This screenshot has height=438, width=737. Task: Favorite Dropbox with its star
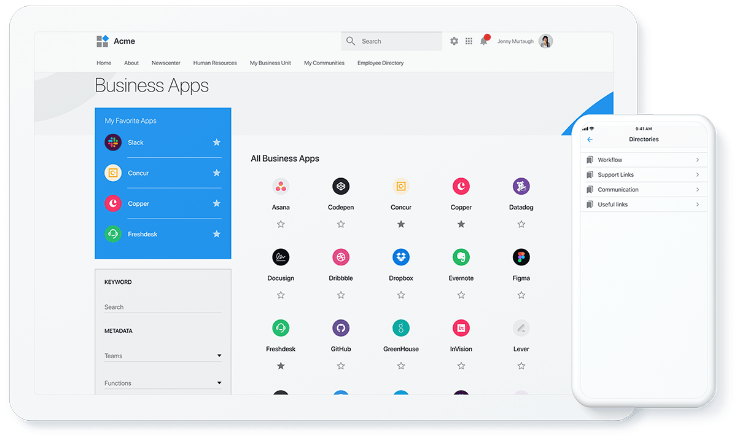[x=401, y=295]
